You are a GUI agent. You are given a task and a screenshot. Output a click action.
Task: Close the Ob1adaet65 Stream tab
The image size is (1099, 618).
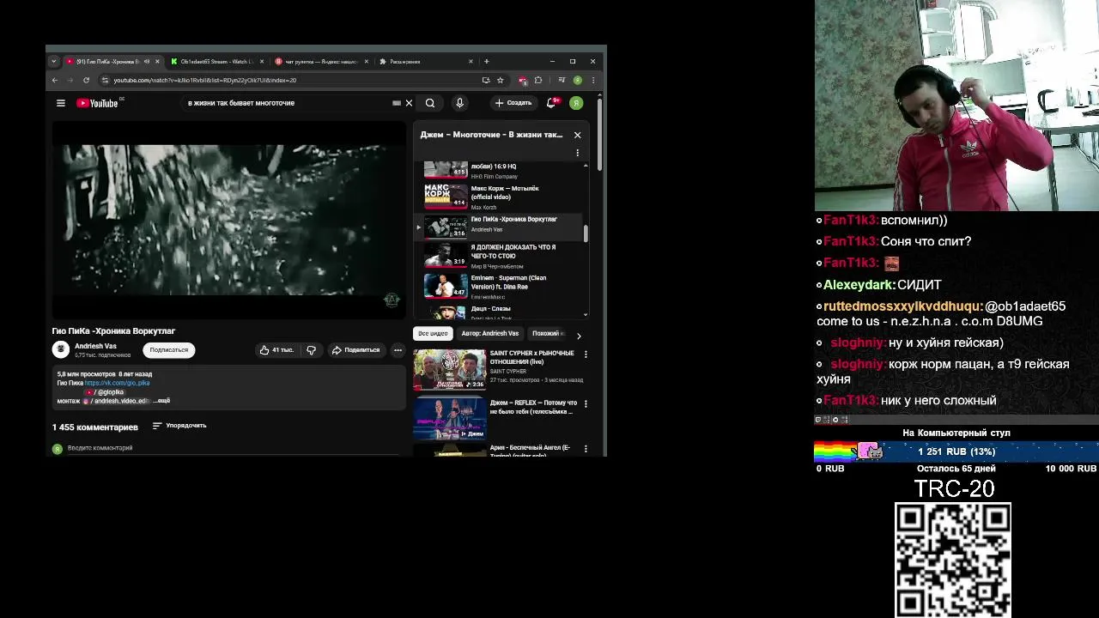click(x=262, y=62)
